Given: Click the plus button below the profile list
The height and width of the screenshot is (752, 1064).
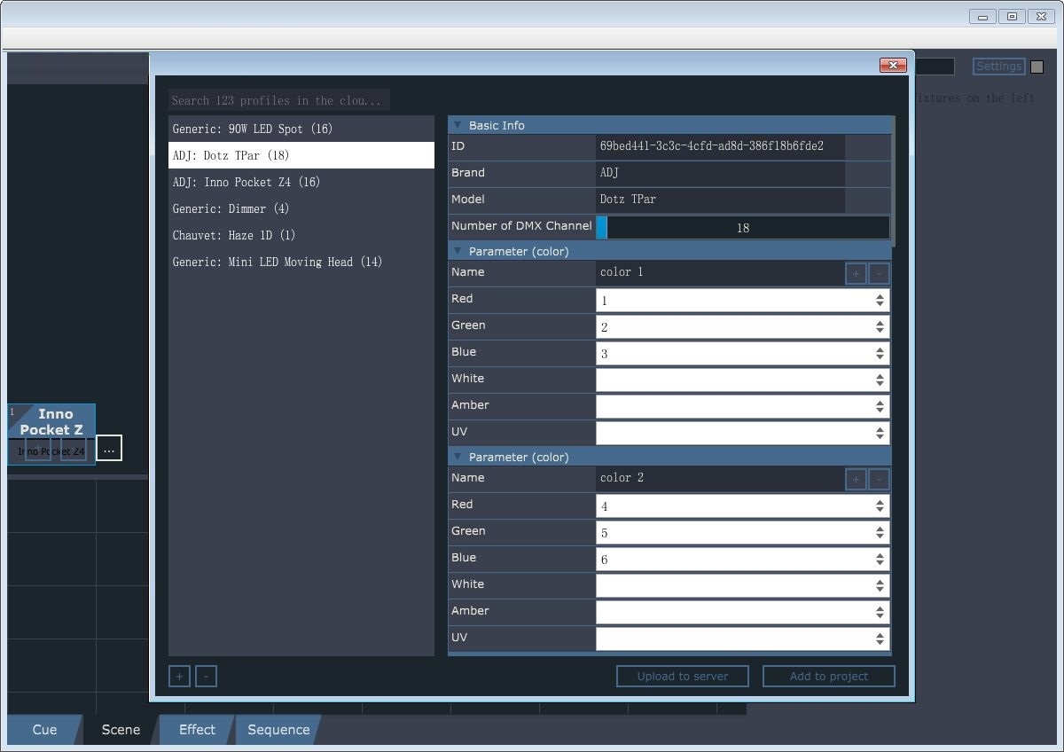Looking at the screenshot, I should [179, 677].
